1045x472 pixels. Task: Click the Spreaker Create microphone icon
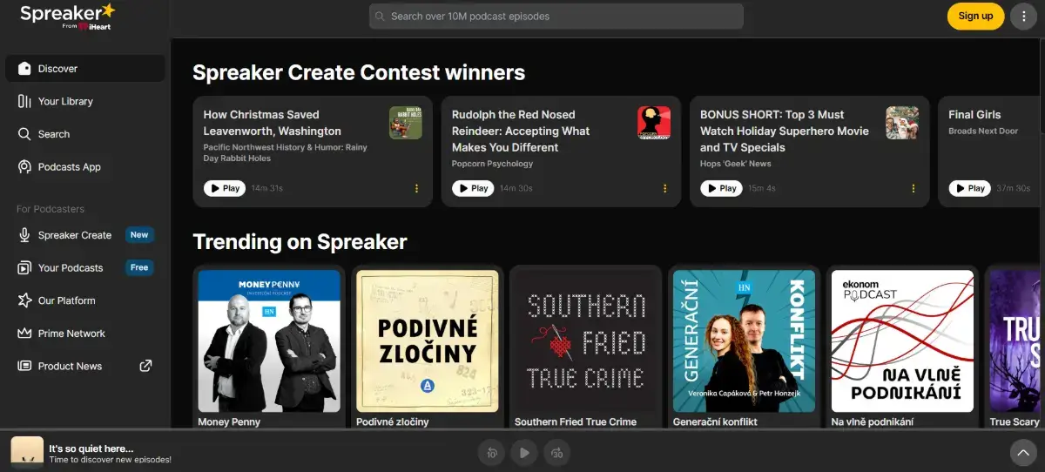[24, 235]
